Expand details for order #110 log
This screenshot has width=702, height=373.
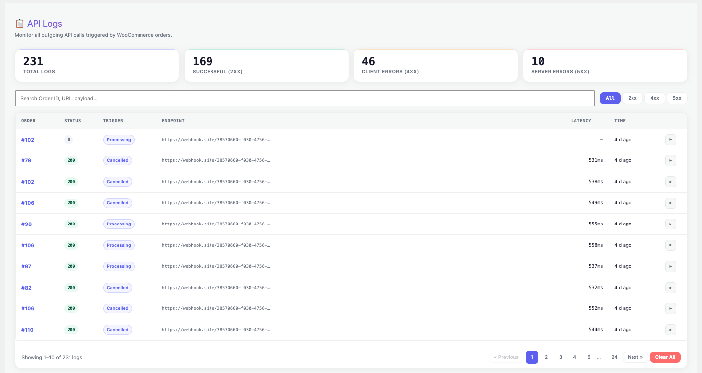coord(670,330)
